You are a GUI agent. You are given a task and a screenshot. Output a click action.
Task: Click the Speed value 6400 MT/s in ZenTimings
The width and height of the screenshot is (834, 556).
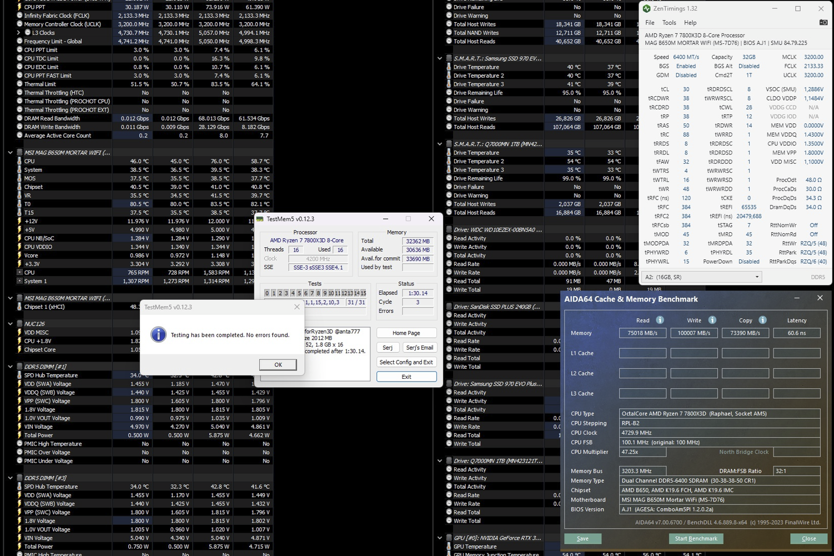686,57
